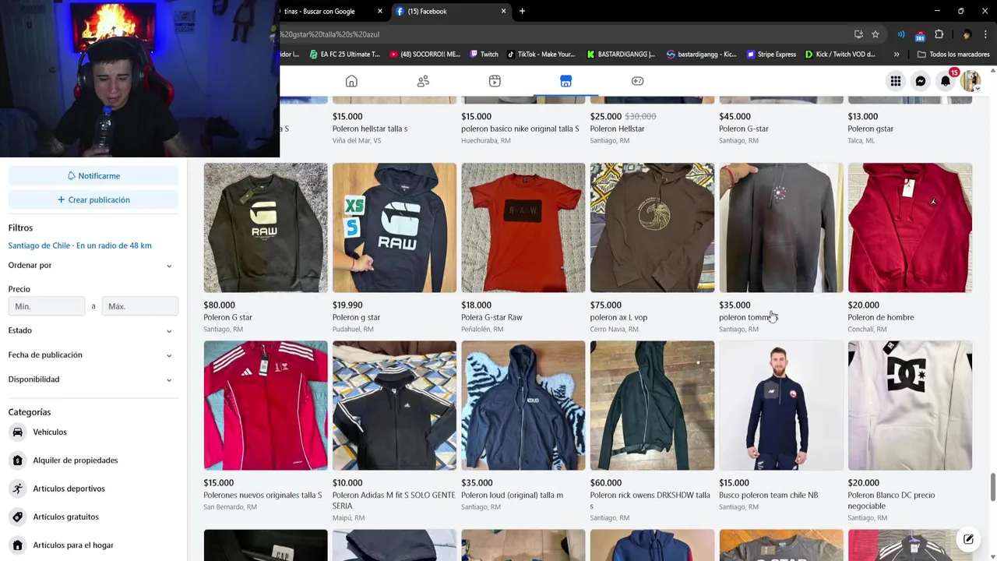The image size is (997, 561).
Task: Open Busco poleron team chile NB listing
Action: click(781, 426)
